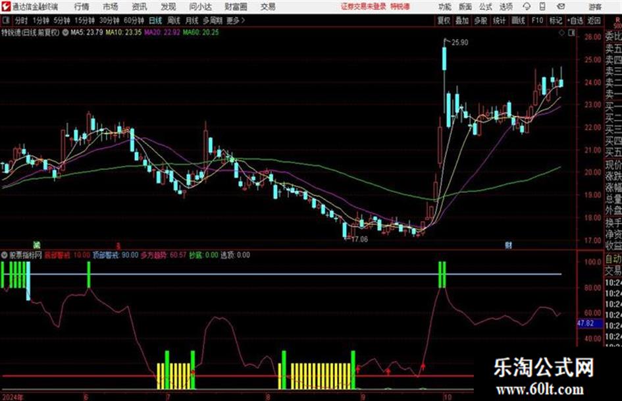
Task: Click the diamond icon at chart top right
Action: point(561,33)
